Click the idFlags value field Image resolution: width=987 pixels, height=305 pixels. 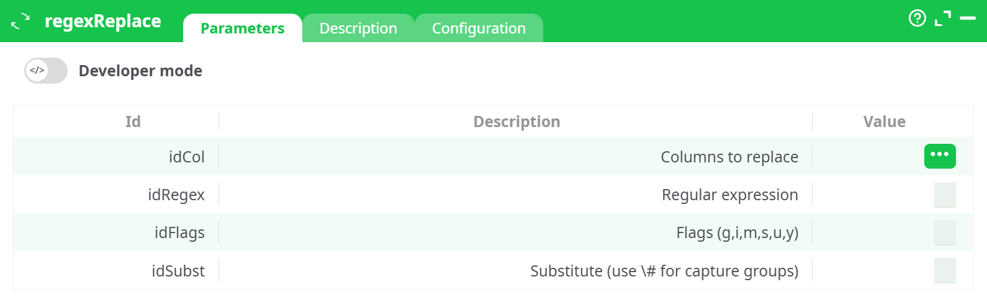coord(944,232)
